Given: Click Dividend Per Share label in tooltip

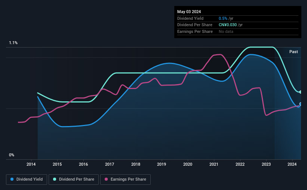Looking at the screenshot, I should pos(195,25).
